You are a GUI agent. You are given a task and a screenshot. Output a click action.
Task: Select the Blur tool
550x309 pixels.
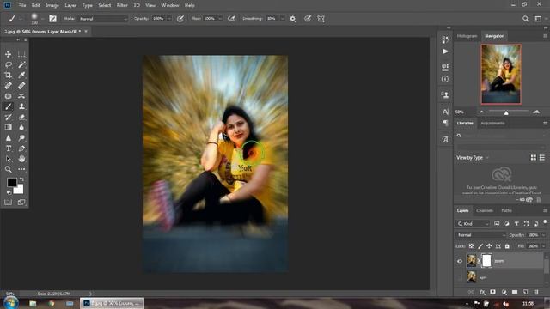point(21,128)
